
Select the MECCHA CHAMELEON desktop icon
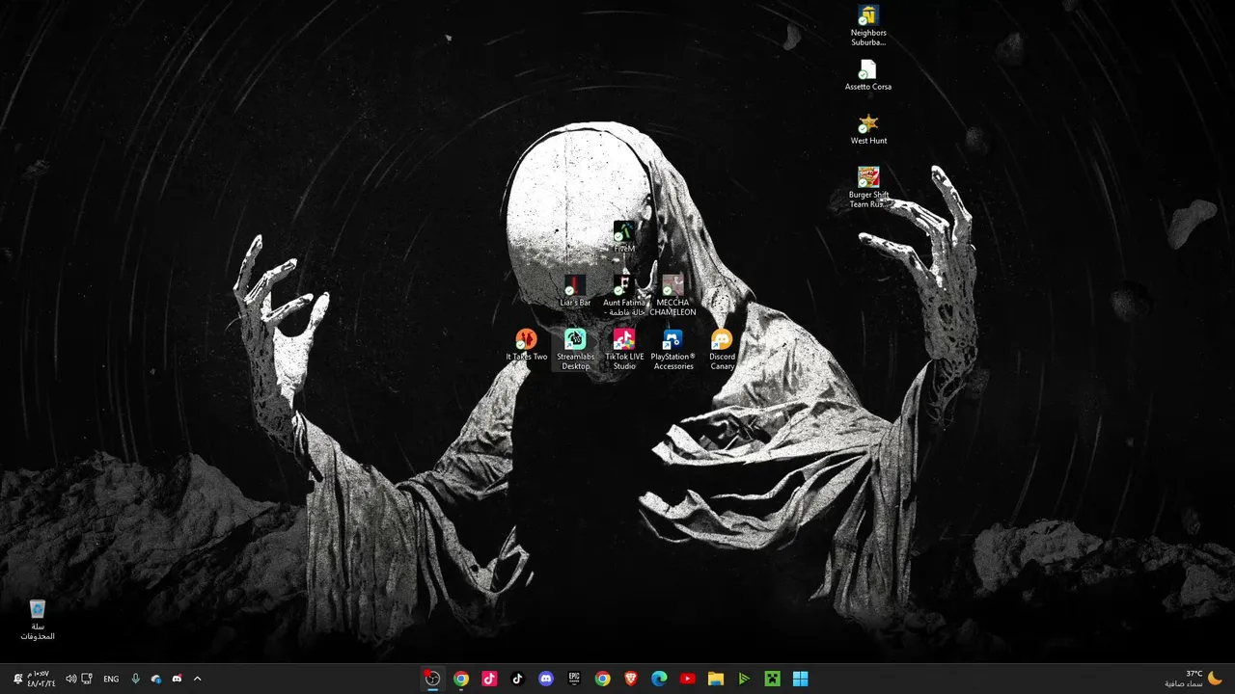click(x=672, y=296)
